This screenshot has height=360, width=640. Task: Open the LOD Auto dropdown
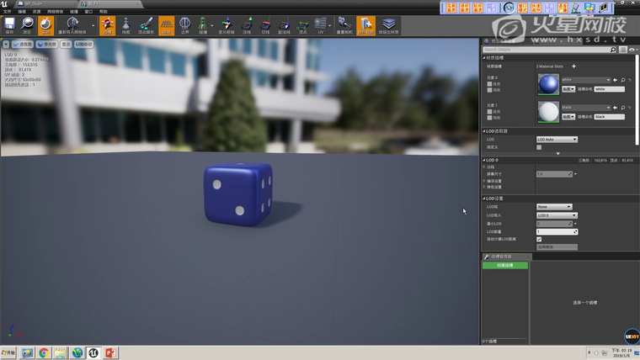(557, 139)
